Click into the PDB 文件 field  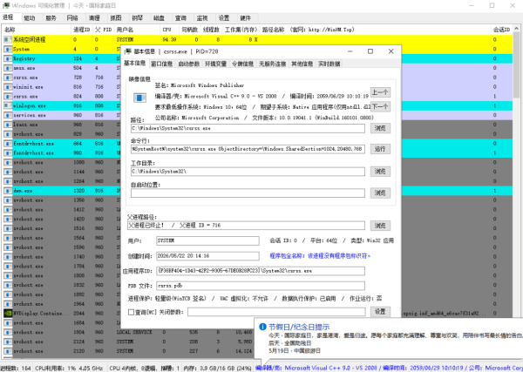(261, 286)
